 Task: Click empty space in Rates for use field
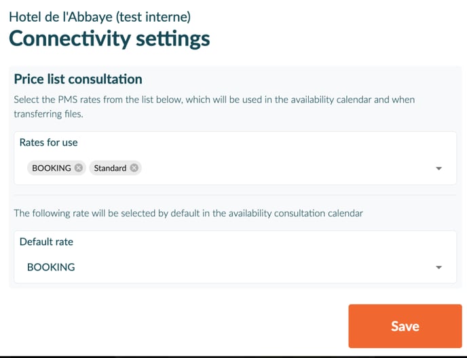coord(285,168)
